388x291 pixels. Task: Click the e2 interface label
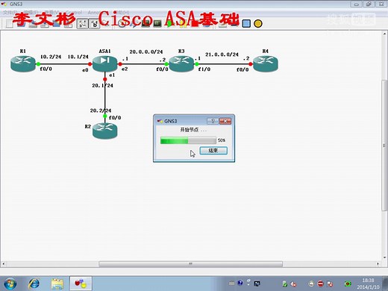pos(125,69)
